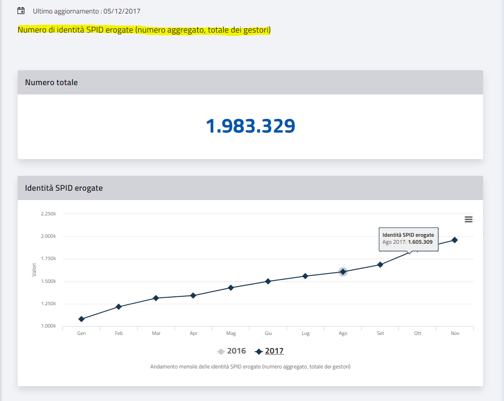Pick the Giu data point on chart

pyautogui.click(x=268, y=281)
